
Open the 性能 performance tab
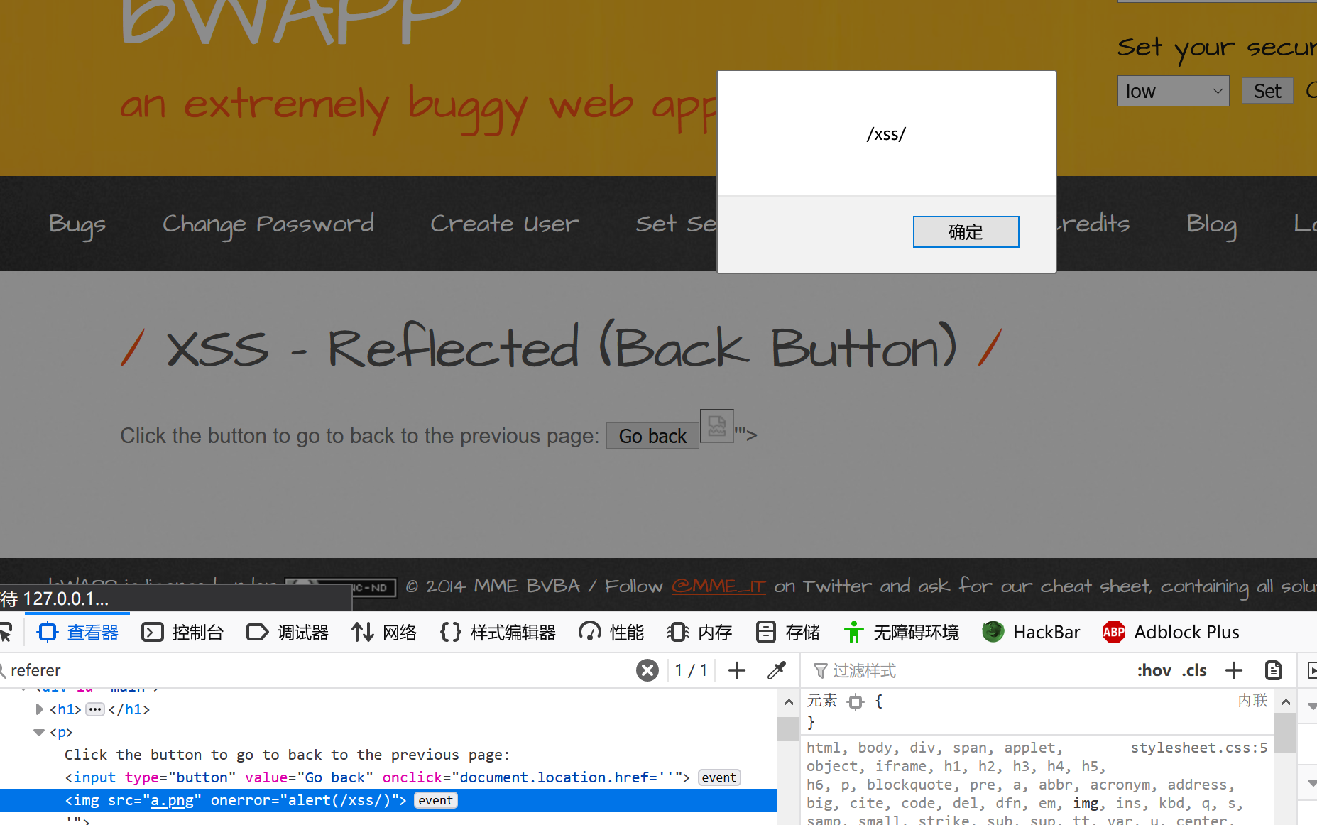(611, 632)
